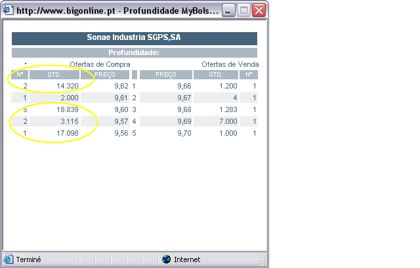Select sell quantity 1.000

tap(228, 133)
